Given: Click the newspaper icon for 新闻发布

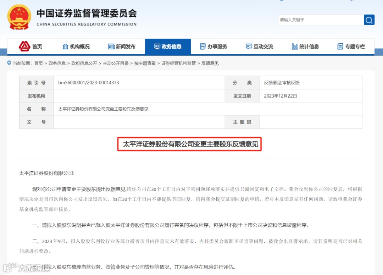Looking at the screenshot, I should (111, 46).
